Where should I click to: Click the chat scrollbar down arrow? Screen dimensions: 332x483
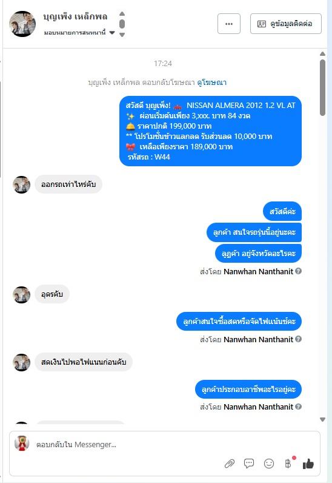(x=322, y=419)
